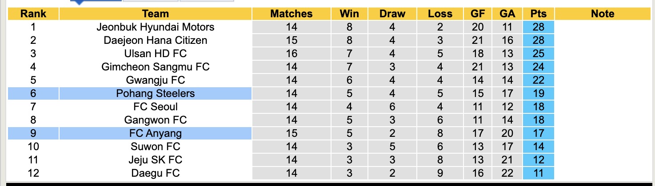This screenshot has height=186, width=655.
Task: Open FC Seoul from the table
Action: pyautogui.click(x=155, y=107)
